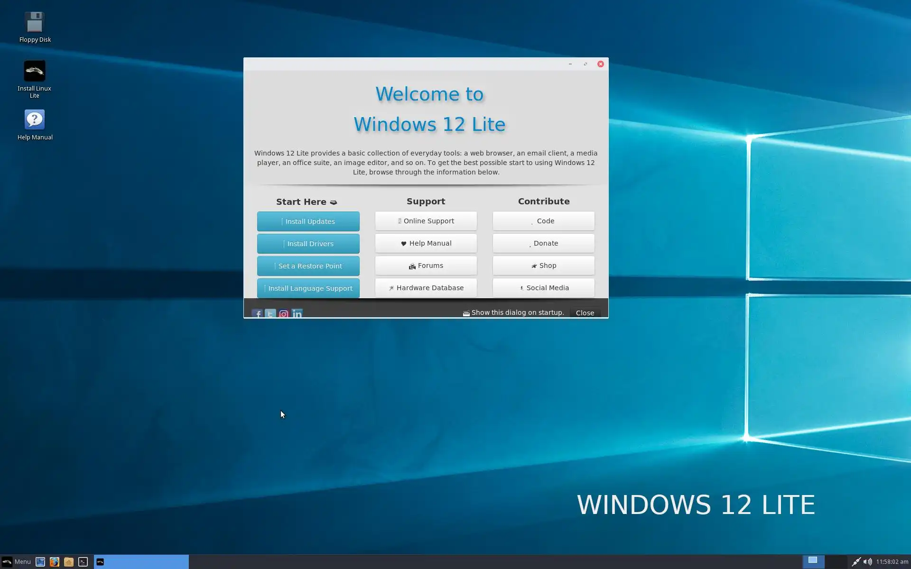
Task: Open the Instagram icon link
Action: pos(284,314)
